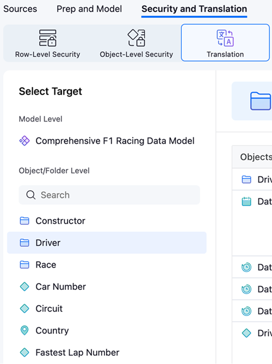The width and height of the screenshot is (272, 364).
Task: Open the Security and Translation tab
Action: click(194, 9)
